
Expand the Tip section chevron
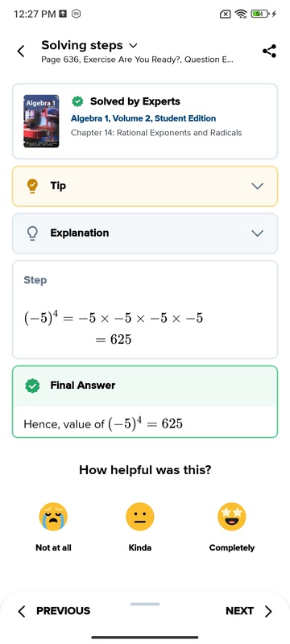click(258, 186)
